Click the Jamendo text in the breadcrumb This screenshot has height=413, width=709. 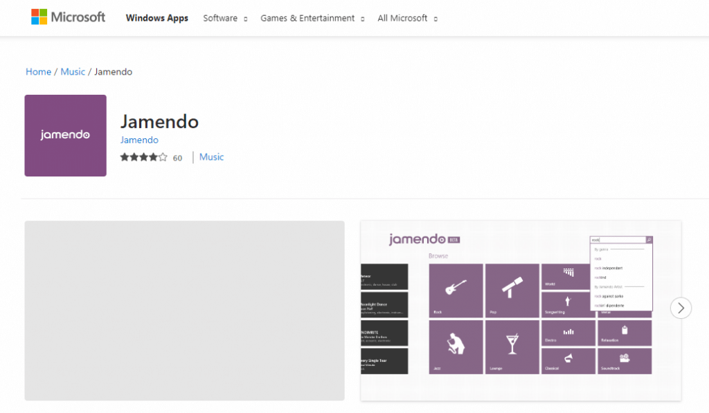point(113,72)
